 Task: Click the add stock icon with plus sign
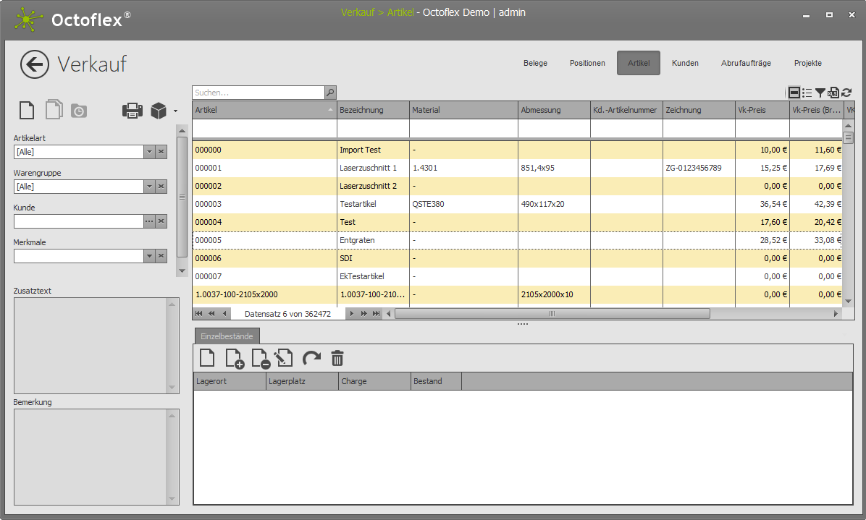point(235,358)
